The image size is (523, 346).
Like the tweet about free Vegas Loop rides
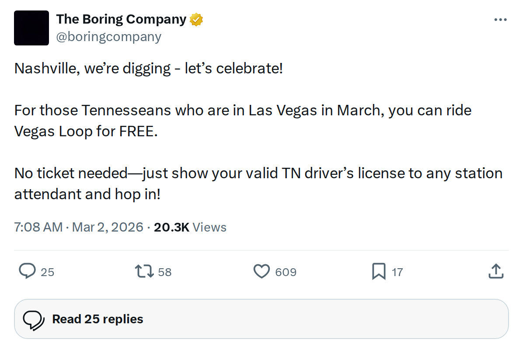pos(261,271)
